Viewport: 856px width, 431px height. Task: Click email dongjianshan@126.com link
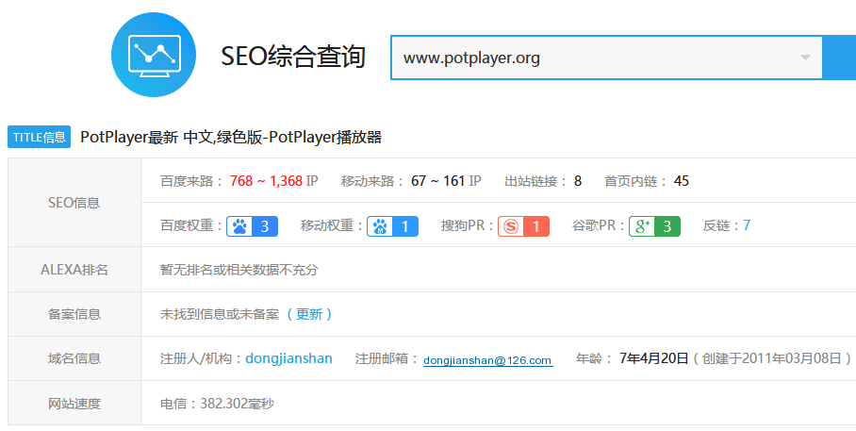pos(487,360)
